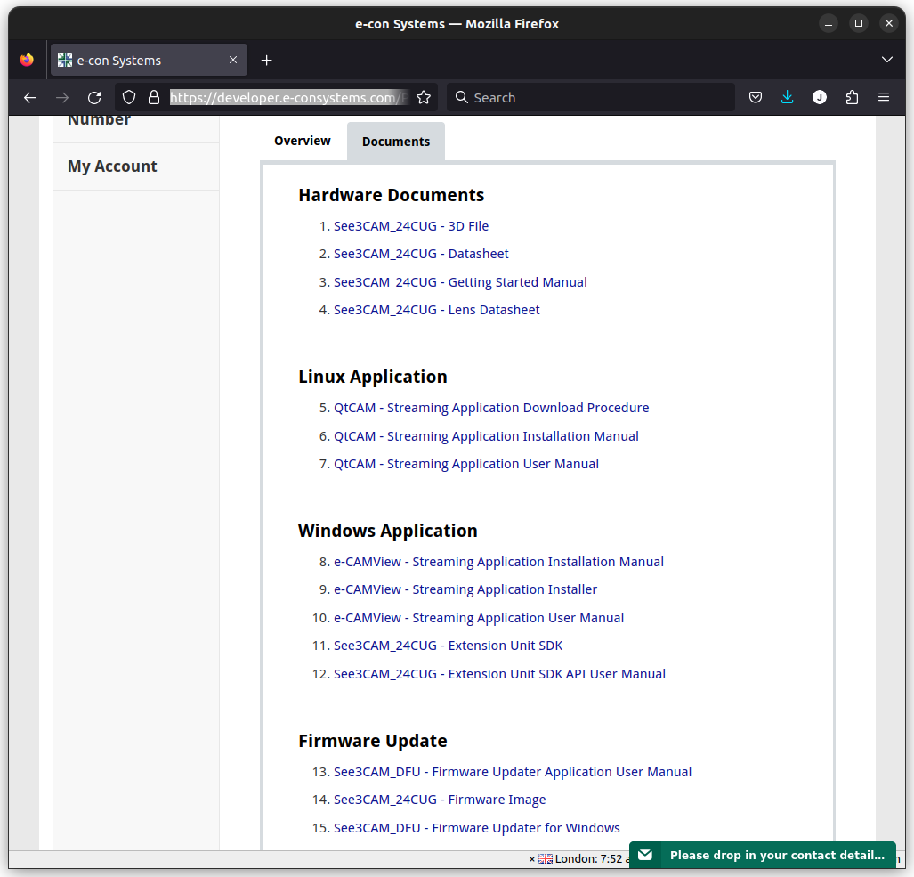
Task: Open See3CAM_24CUG - 3D File link
Action: point(411,226)
